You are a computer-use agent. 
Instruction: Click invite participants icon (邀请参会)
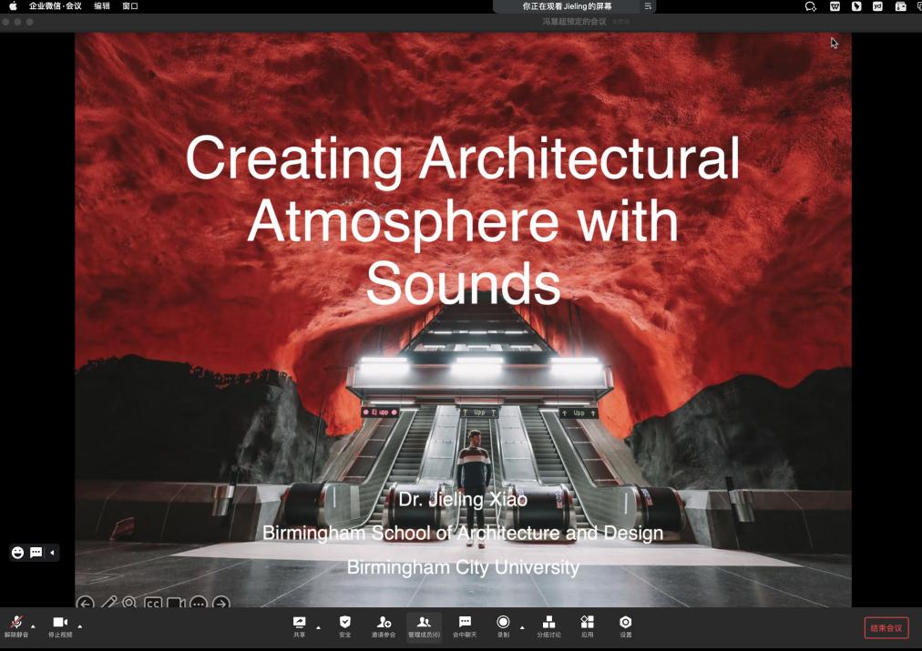[x=384, y=625]
